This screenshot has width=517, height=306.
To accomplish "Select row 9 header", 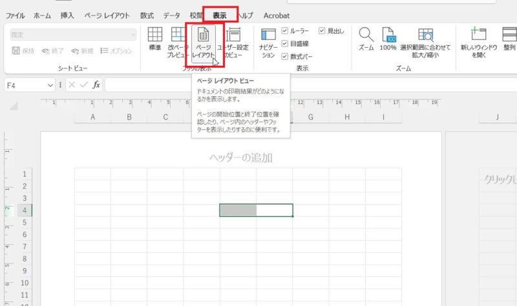I will tap(25, 270).
